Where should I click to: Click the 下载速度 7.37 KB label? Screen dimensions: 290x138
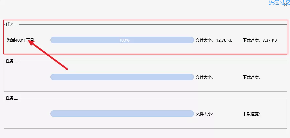[260, 40]
